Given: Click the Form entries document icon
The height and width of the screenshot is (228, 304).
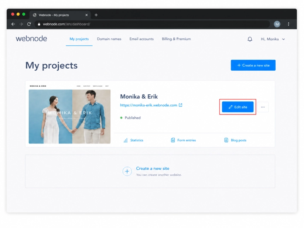Looking at the screenshot, I should point(173,140).
